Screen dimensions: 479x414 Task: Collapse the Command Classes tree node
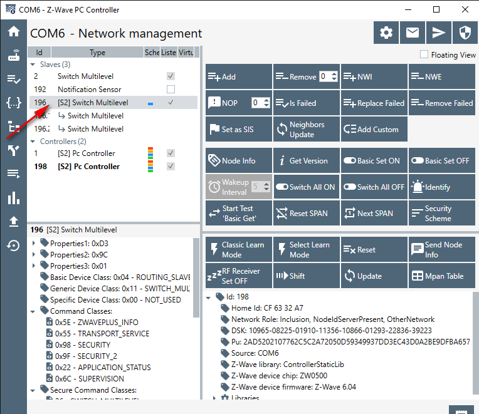[x=33, y=311]
